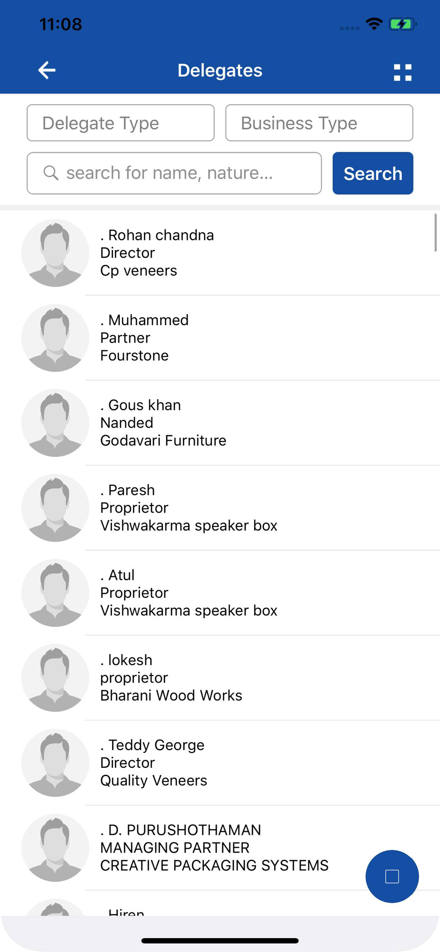Switch to grid view icon
This screenshot has height=952, width=440.
(402, 72)
